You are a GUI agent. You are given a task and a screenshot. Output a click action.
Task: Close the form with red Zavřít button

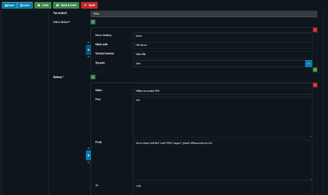89,5
